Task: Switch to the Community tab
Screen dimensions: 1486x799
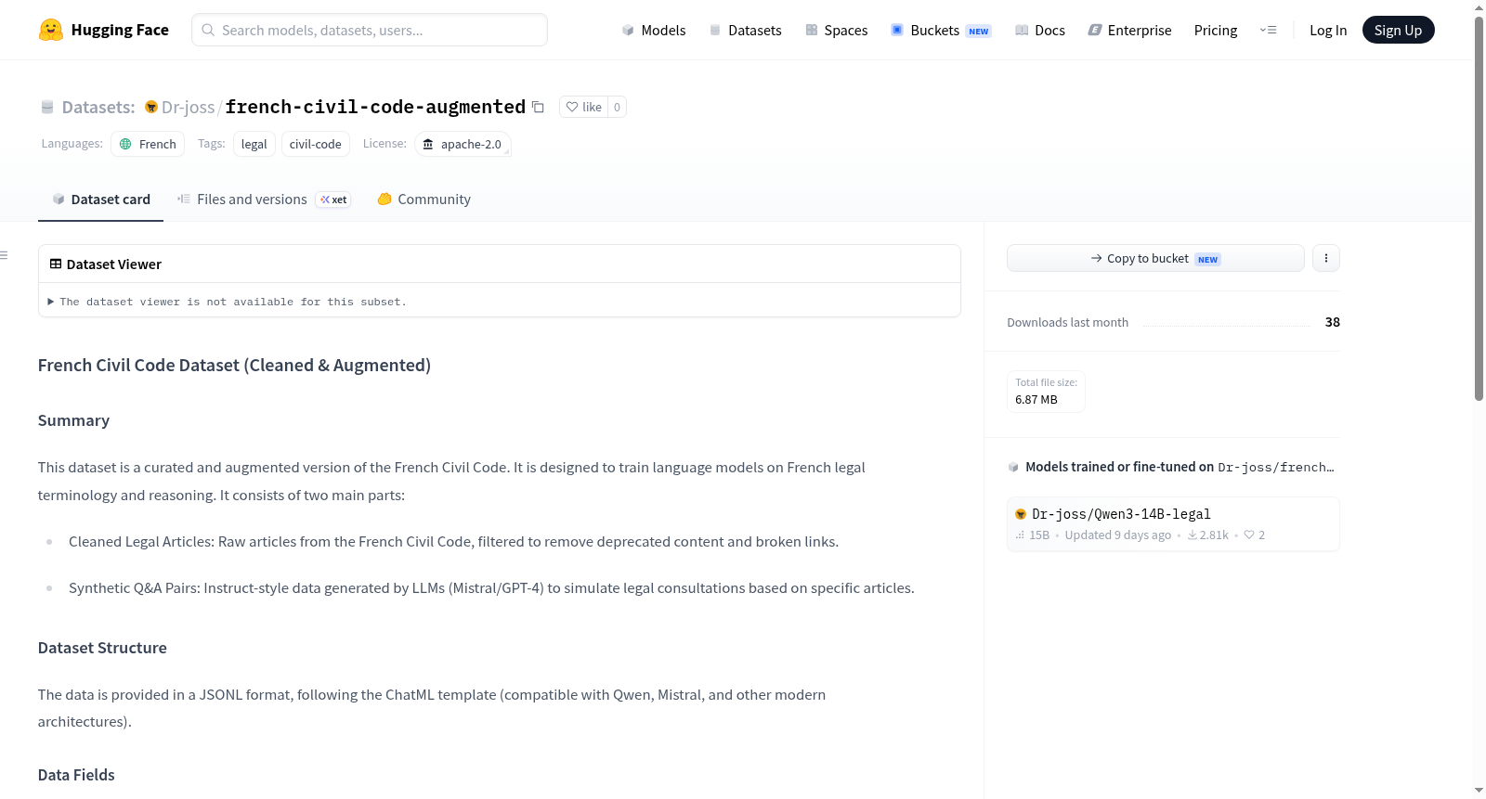Action: click(x=424, y=200)
